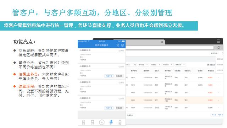
Task: Click the browser refresh icon beside address bar
Action: pyautogui.click(x=218, y=47)
